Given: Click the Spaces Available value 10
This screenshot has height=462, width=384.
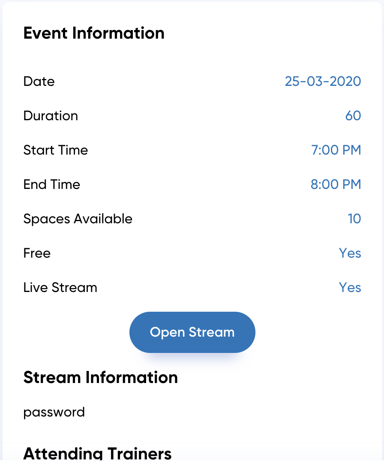Looking at the screenshot, I should tap(354, 219).
